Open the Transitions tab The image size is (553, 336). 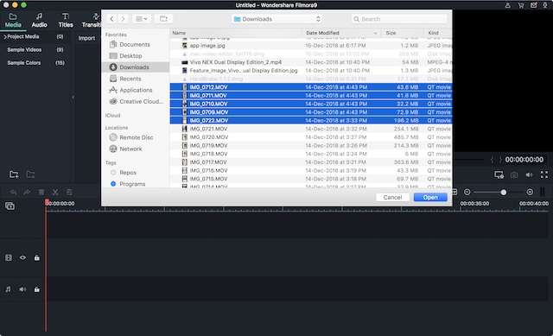92,21
